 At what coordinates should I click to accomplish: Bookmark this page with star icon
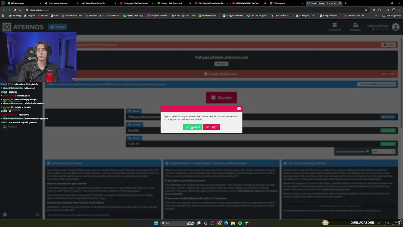pyautogui.click(x=366, y=10)
